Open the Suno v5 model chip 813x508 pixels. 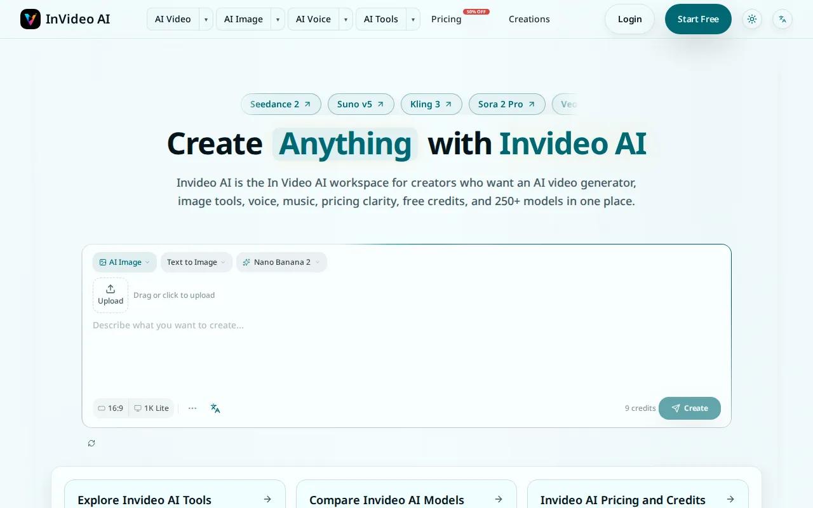361,104
